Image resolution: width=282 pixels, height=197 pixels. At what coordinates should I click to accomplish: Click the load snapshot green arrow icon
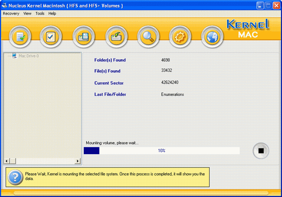116,37
